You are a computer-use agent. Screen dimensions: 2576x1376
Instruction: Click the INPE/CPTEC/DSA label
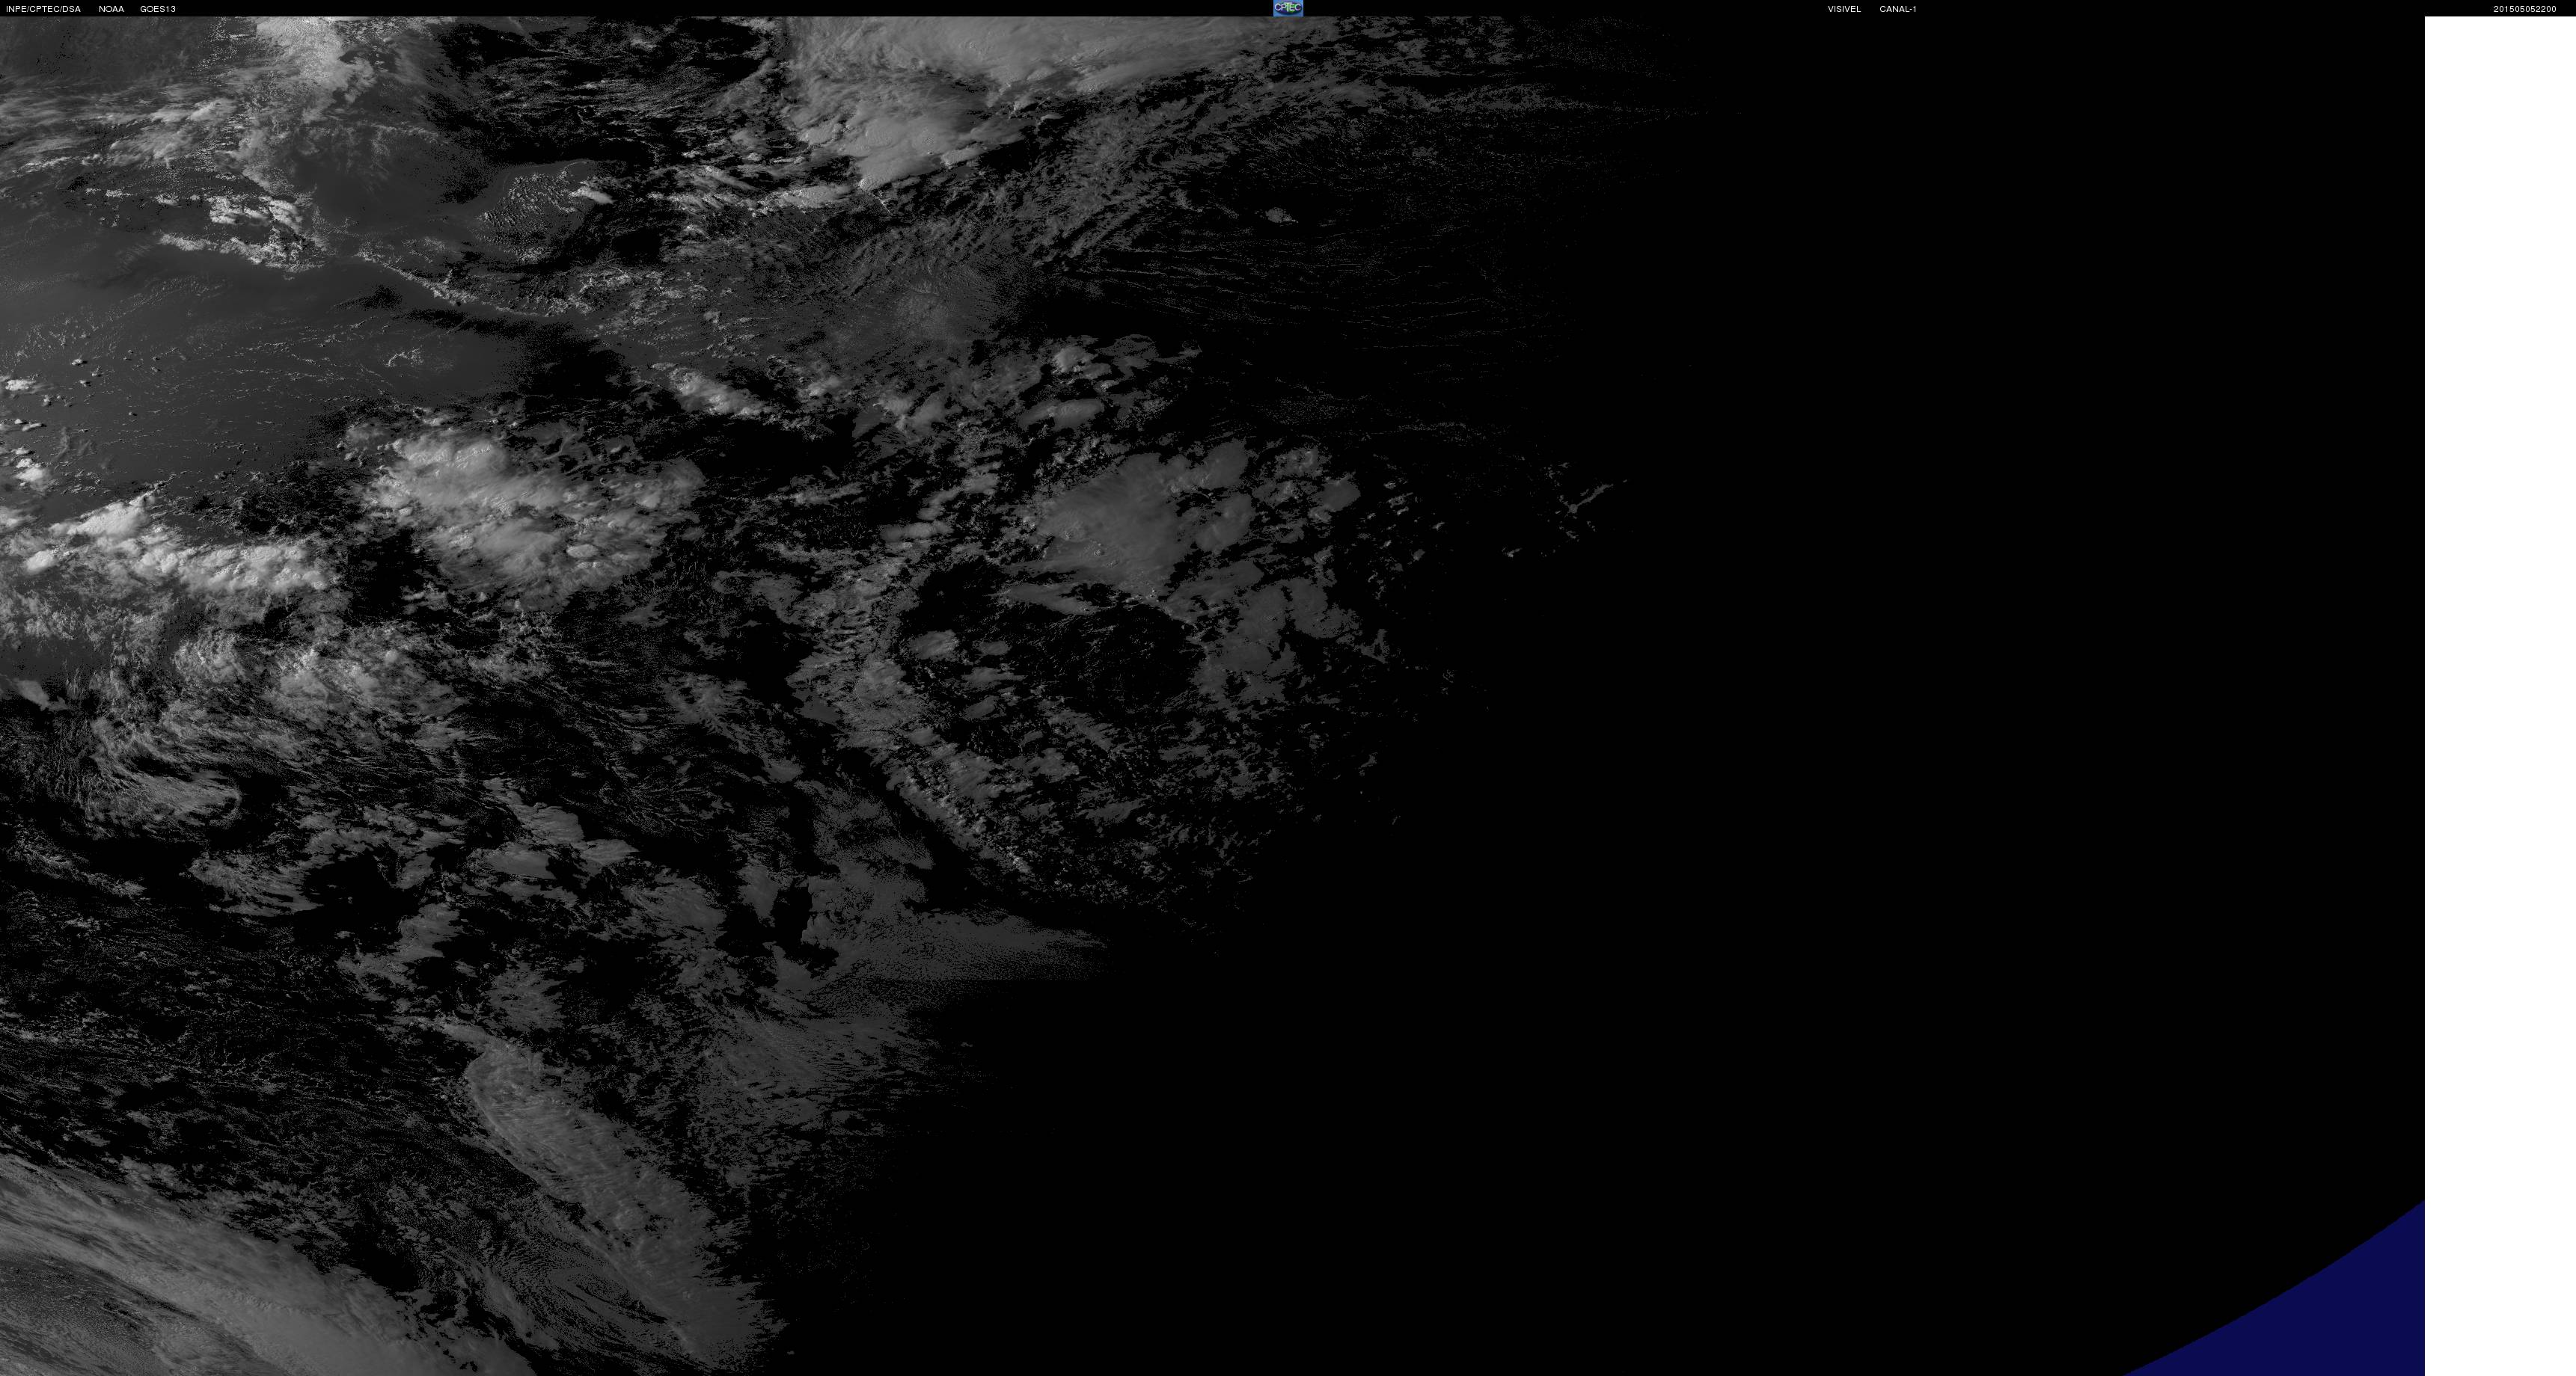pos(43,9)
